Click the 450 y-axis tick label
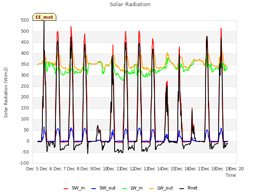 (x=25, y=42)
